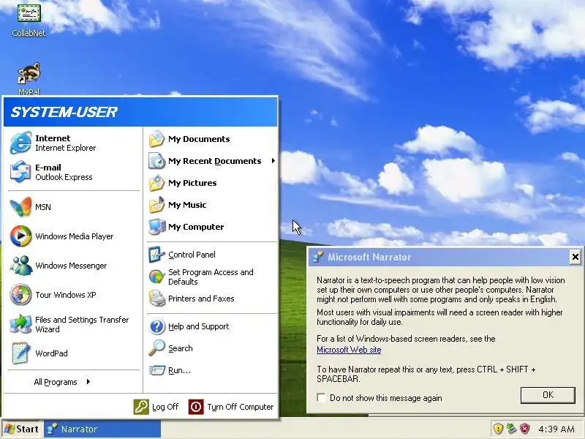This screenshot has width=585, height=439.
Task: Click the Windows Messenger people icon
Action: 20,266
